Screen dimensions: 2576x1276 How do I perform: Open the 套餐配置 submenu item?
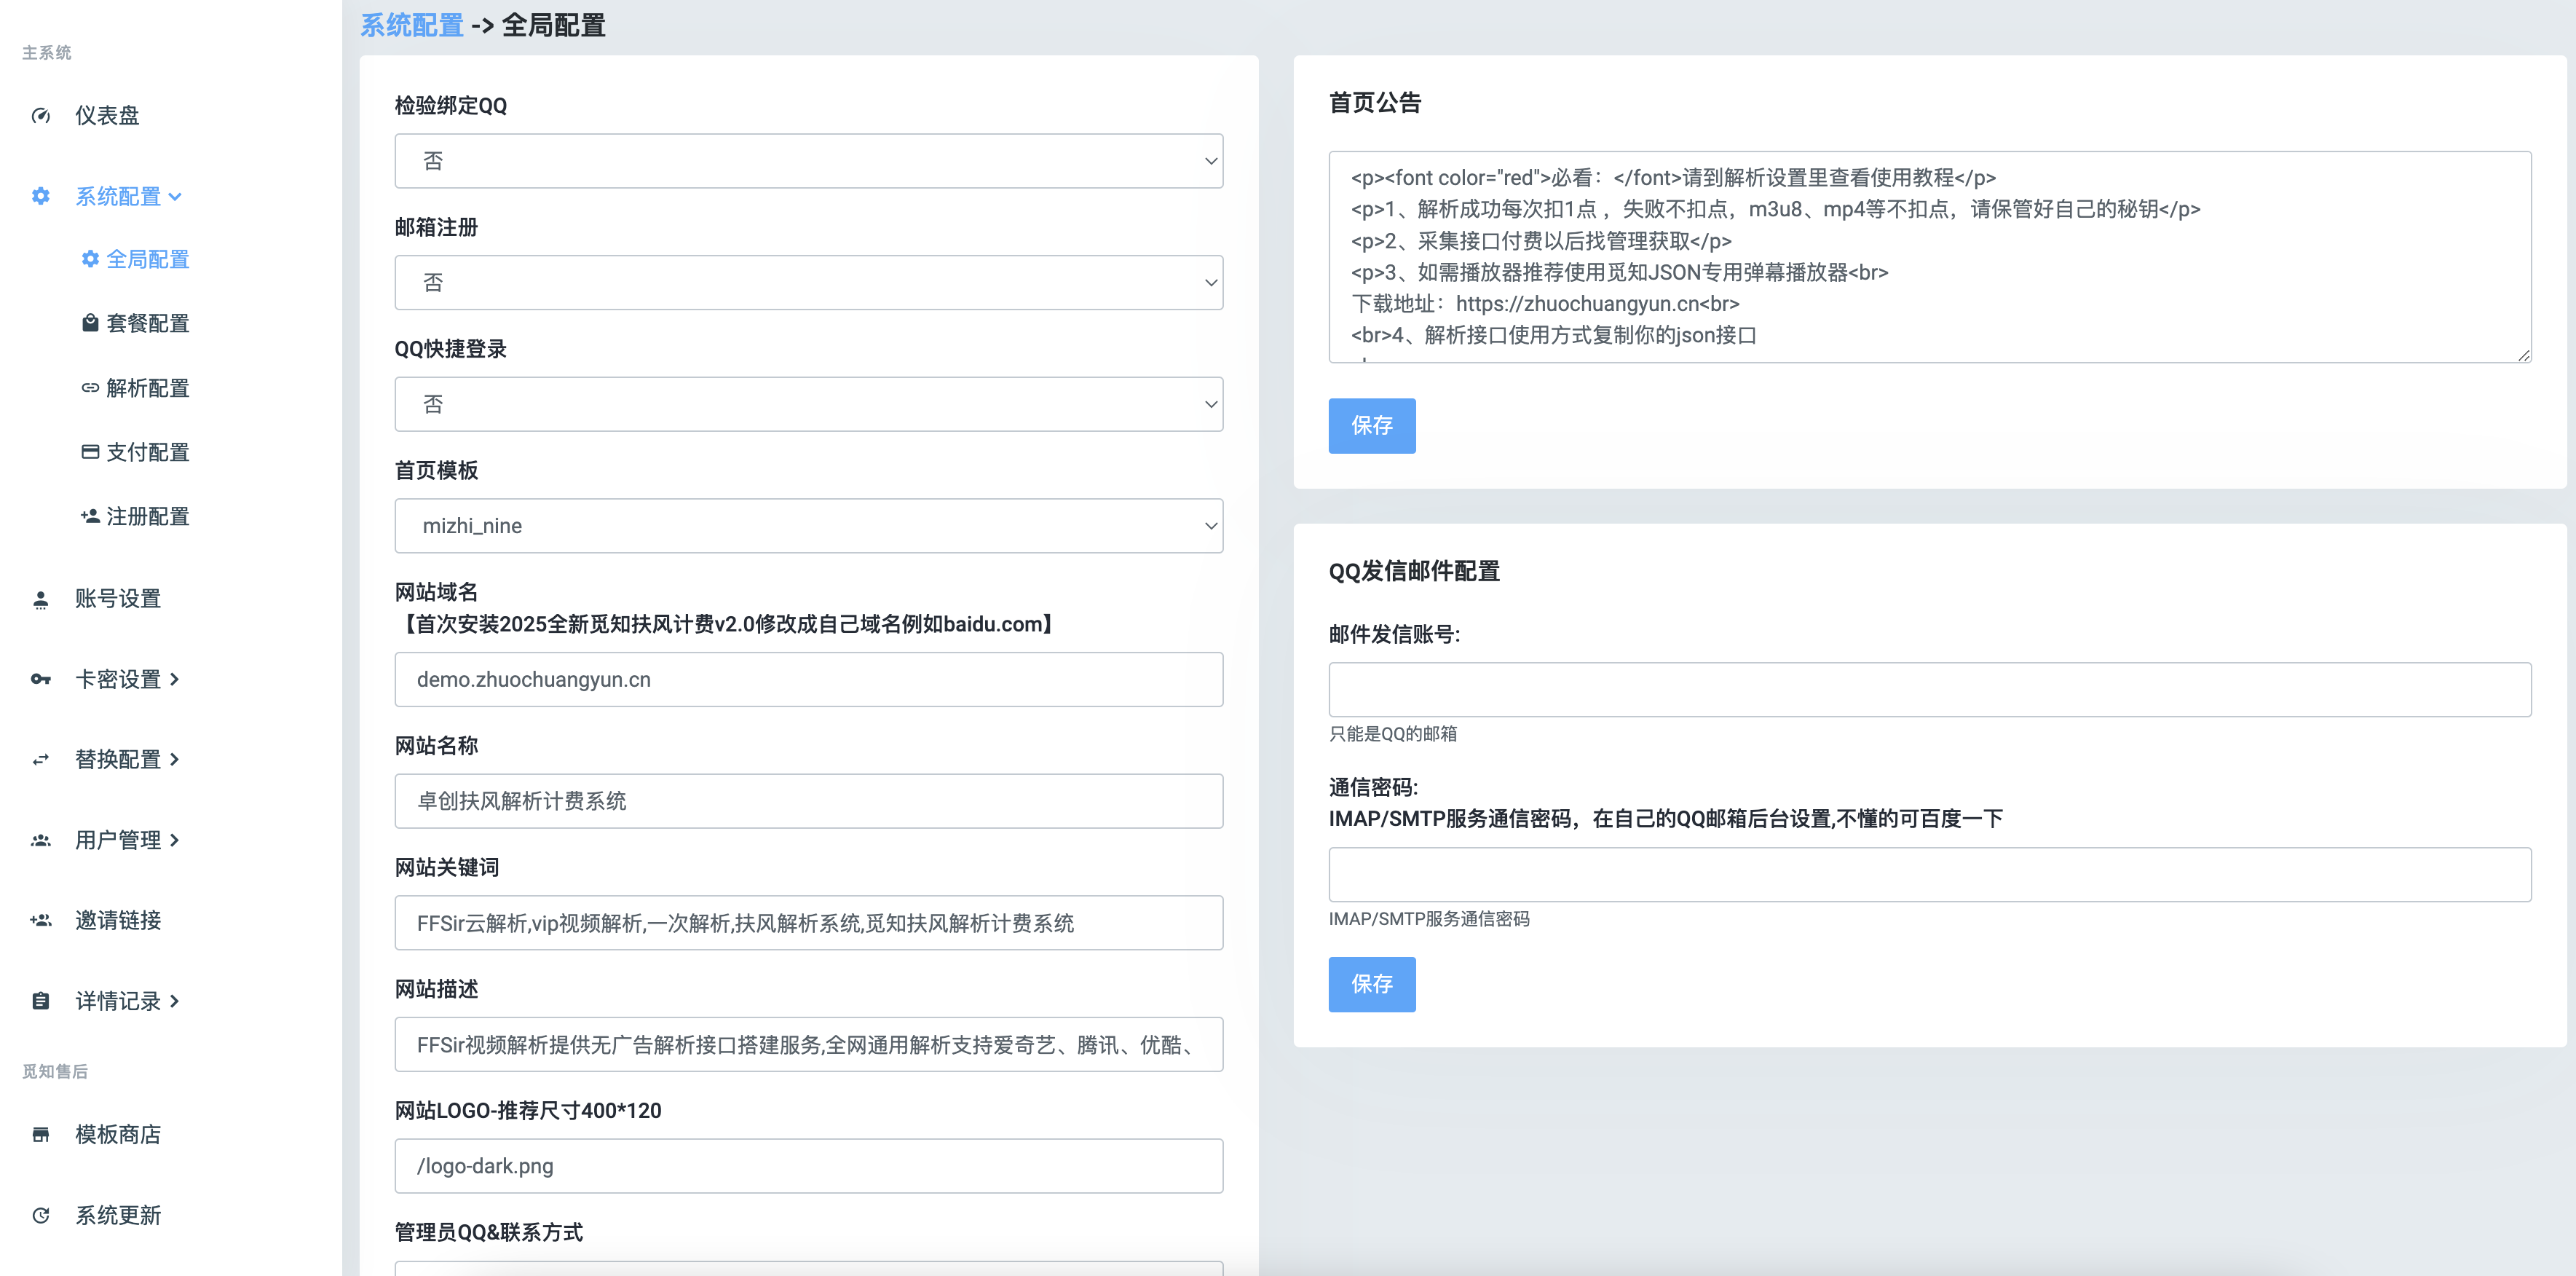click(148, 323)
